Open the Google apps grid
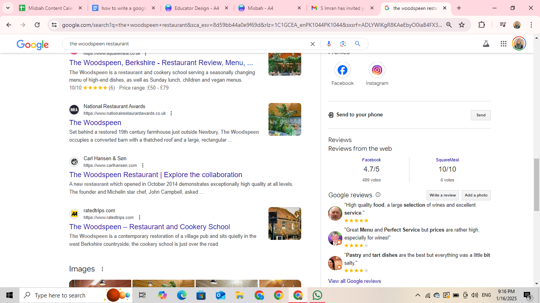This screenshot has height=303, width=540. point(503,44)
